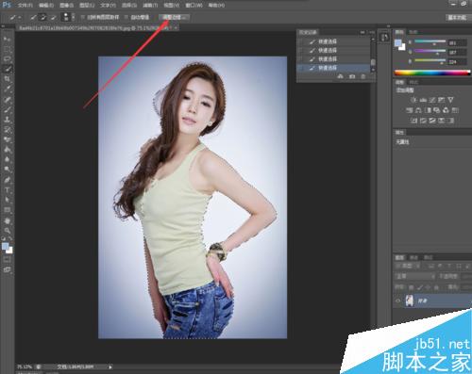Create new document from current history state
Image resolution: width=472 pixels, height=374 pixels.
340,76
